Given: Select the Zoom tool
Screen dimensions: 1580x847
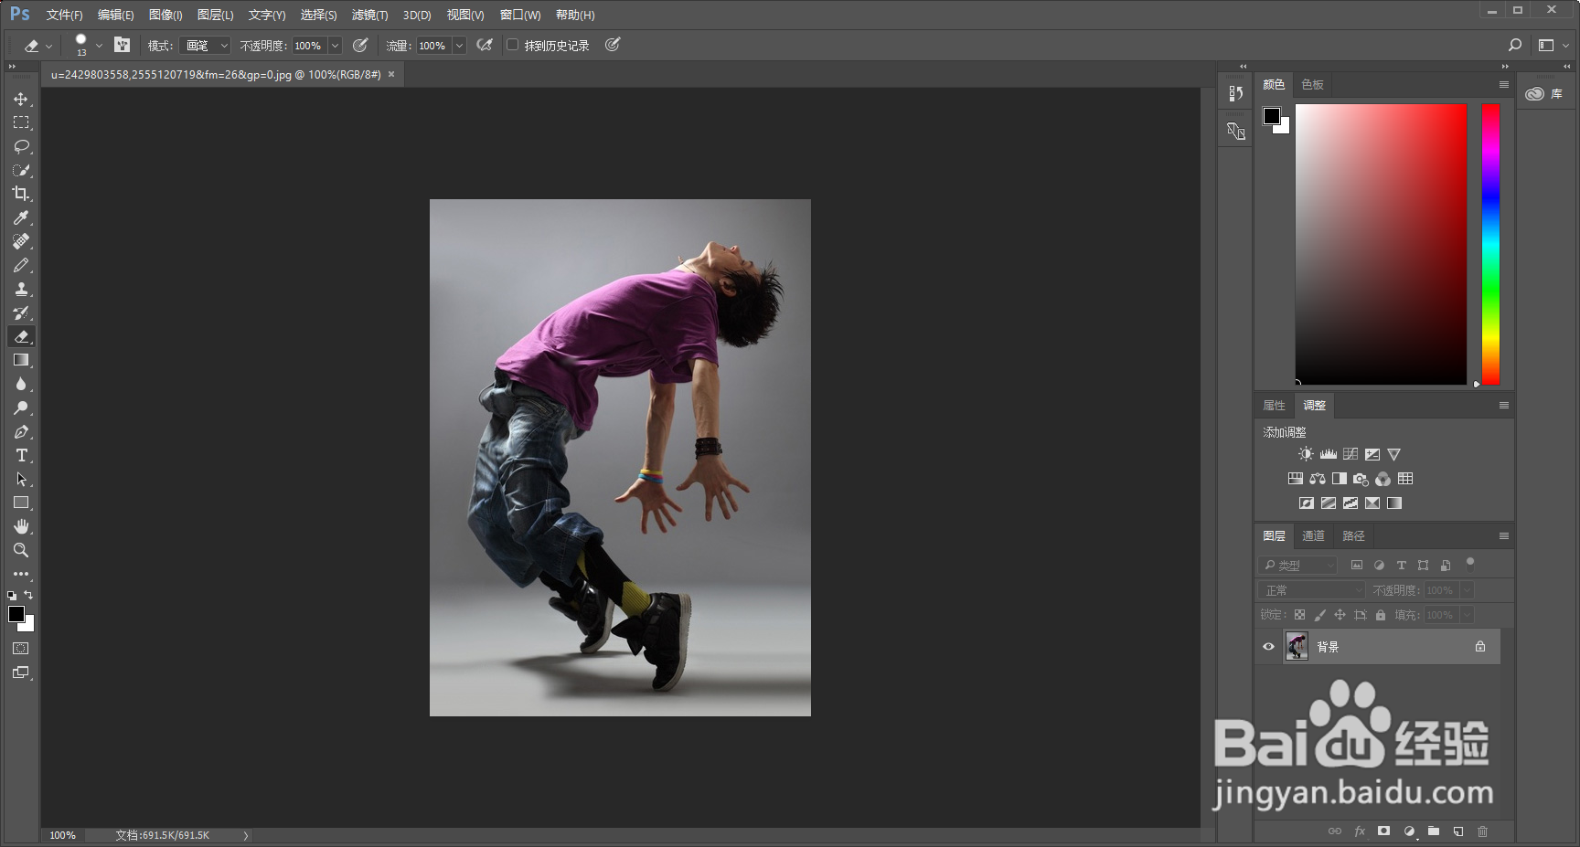Looking at the screenshot, I should tap(21, 550).
